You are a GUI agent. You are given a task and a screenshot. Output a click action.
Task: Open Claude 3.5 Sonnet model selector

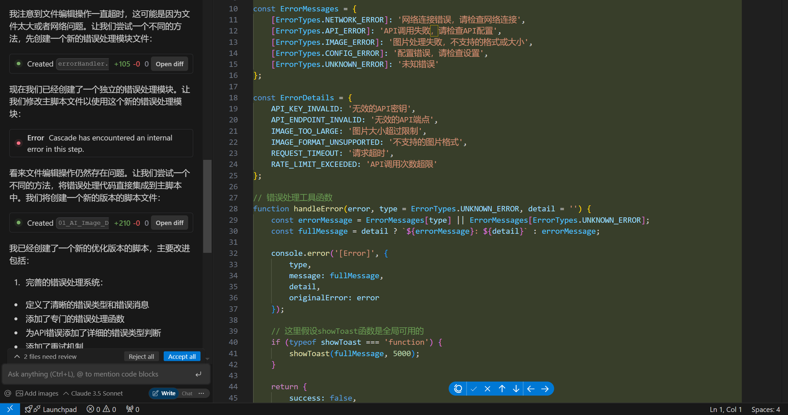pyautogui.click(x=93, y=393)
